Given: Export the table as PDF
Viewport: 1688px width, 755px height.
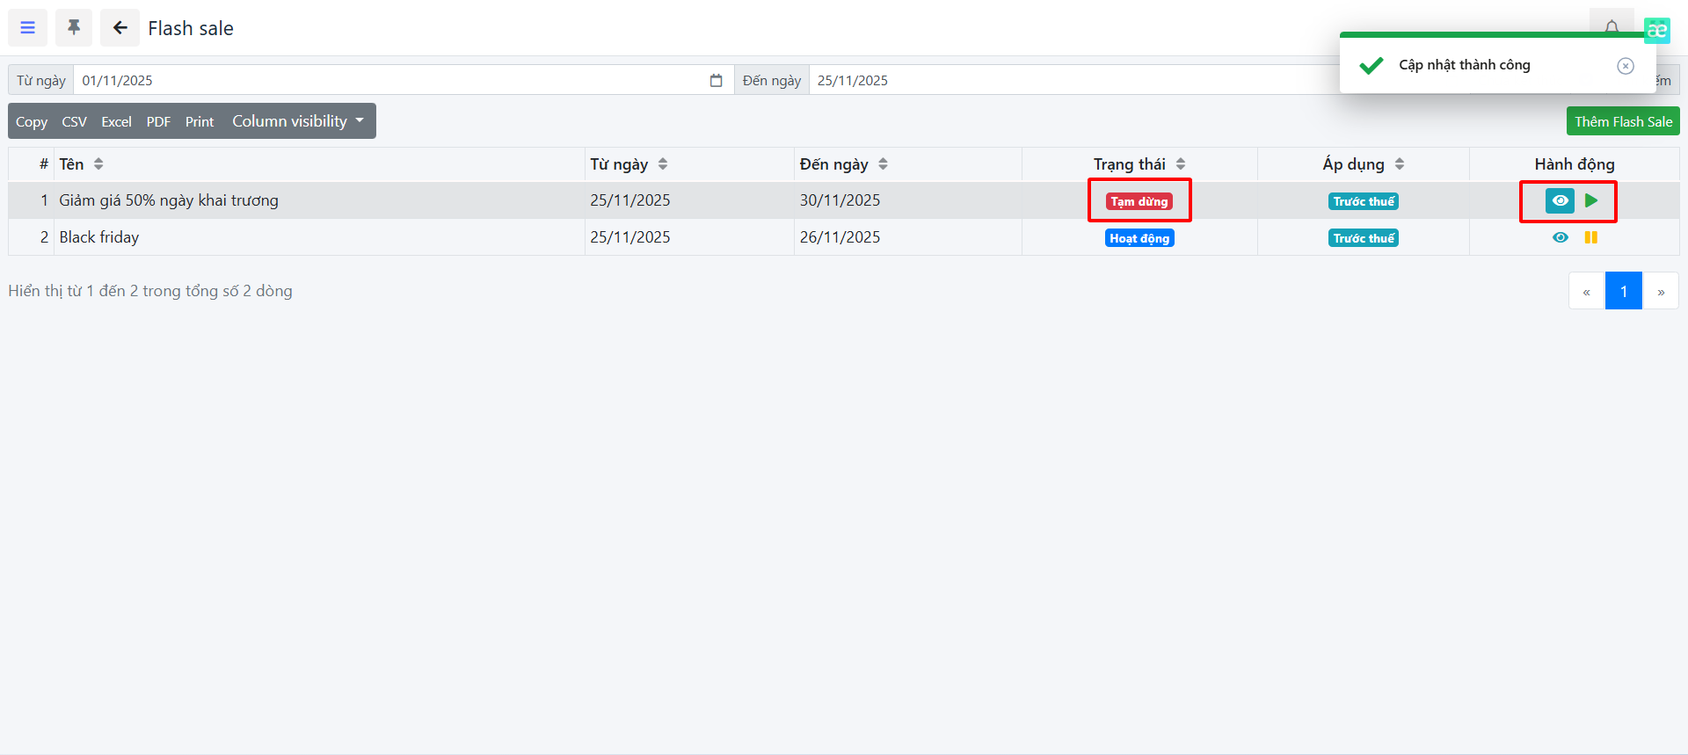Looking at the screenshot, I should [158, 122].
